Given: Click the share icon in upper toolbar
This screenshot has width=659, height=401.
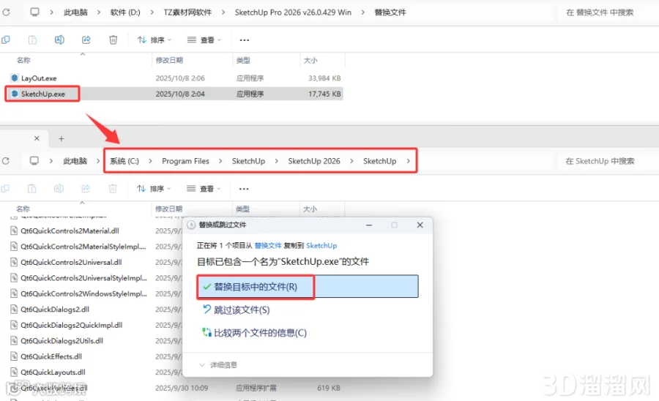Looking at the screenshot, I should pyautogui.click(x=86, y=40).
